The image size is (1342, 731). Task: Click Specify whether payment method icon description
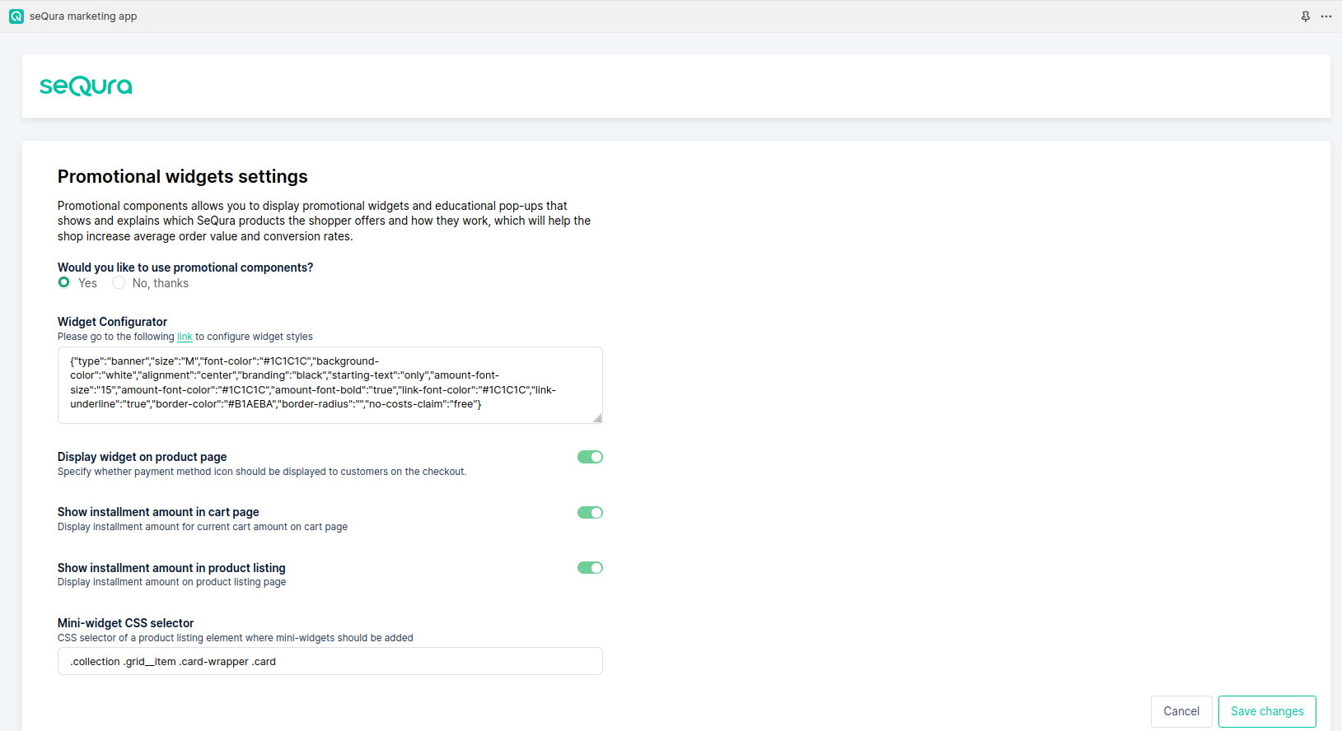coord(262,472)
